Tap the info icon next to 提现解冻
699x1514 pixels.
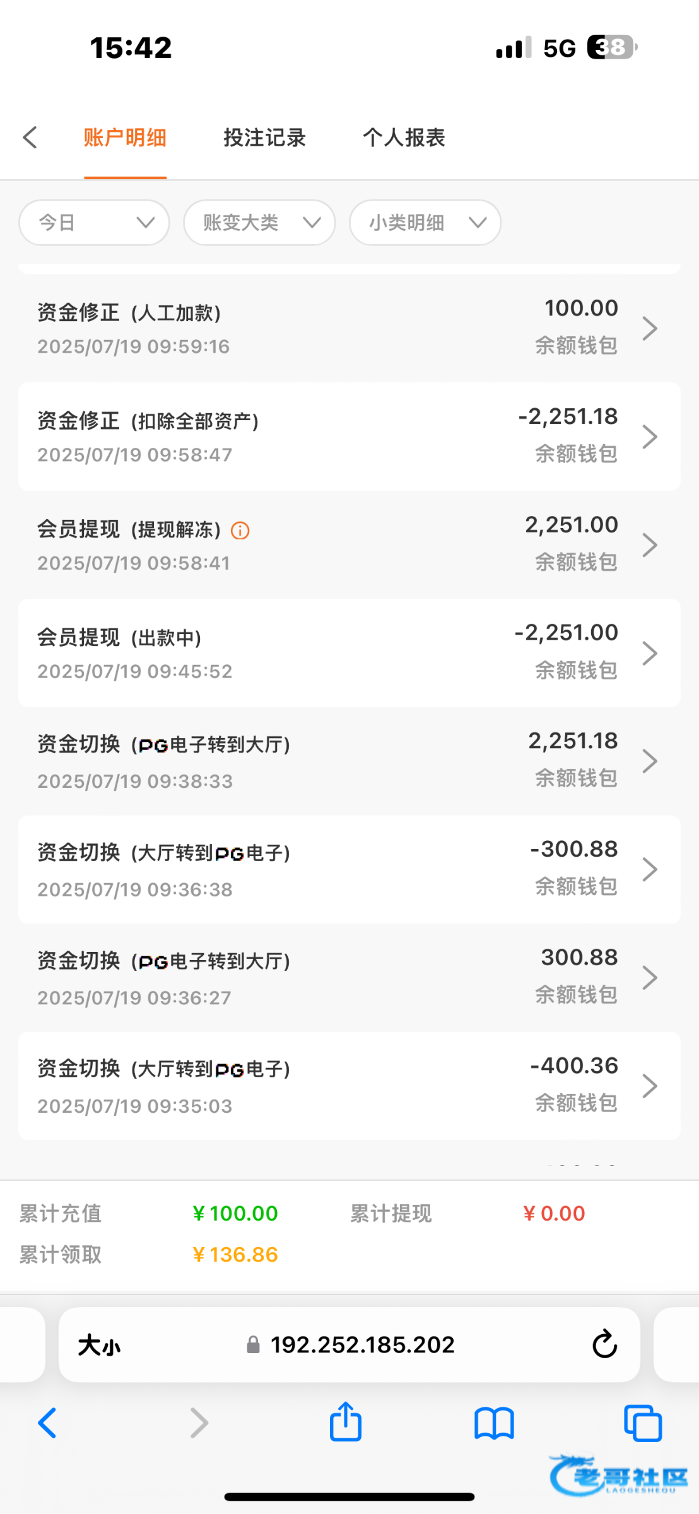(240, 531)
